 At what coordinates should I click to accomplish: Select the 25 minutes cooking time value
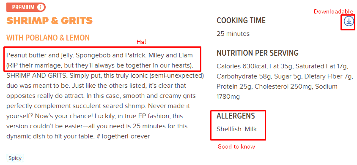[233, 34]
